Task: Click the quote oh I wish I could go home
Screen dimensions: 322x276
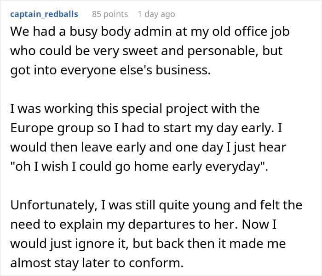Action: (139, 167)
